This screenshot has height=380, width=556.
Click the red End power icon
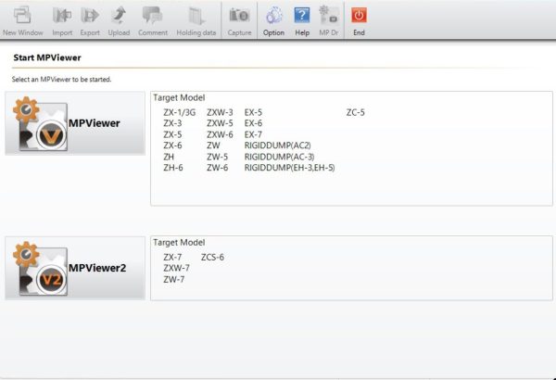(359, 15)
